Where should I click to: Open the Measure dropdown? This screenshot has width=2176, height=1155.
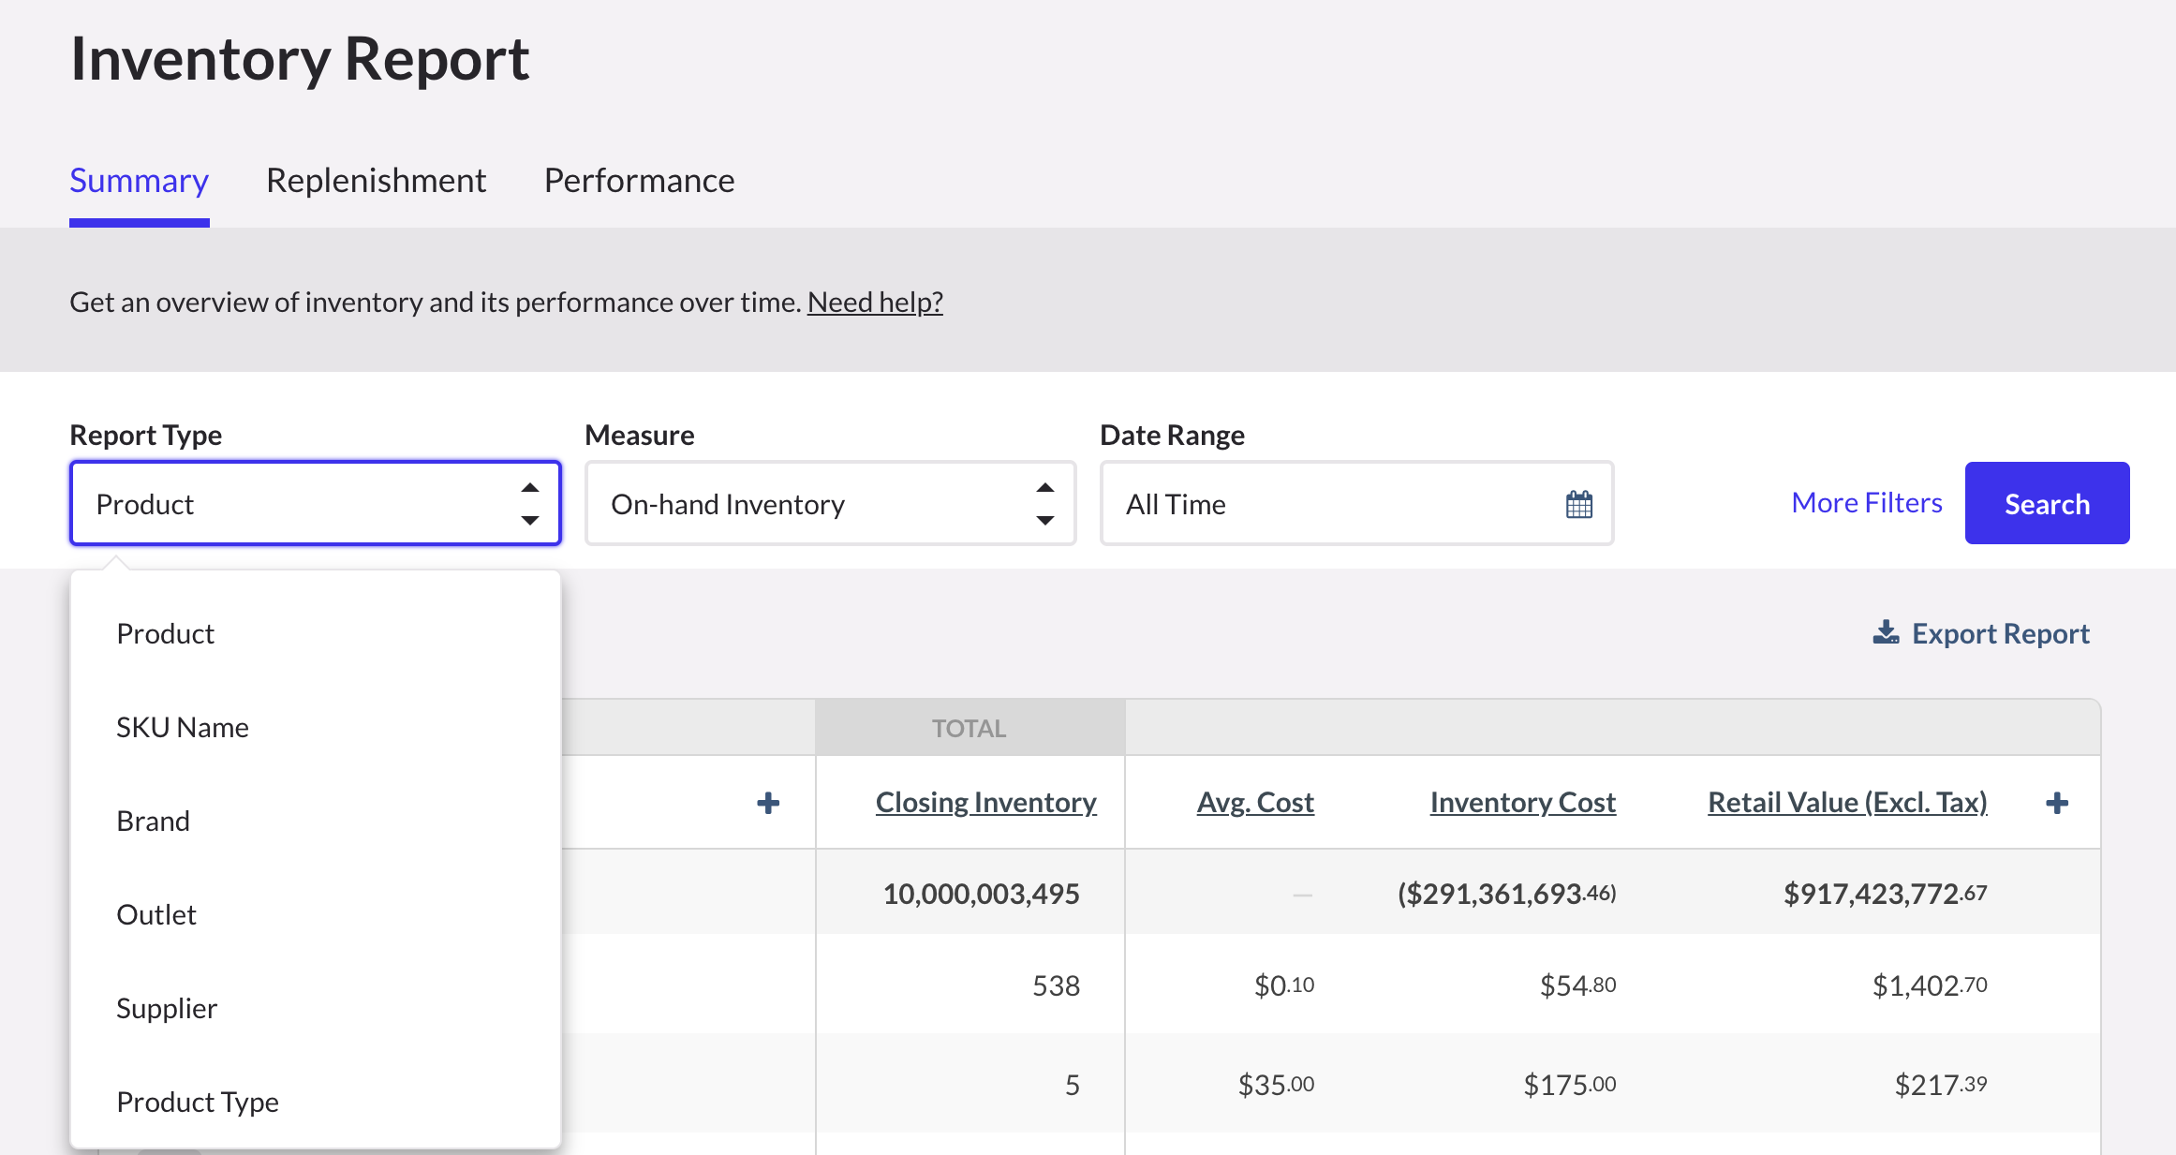806,503
